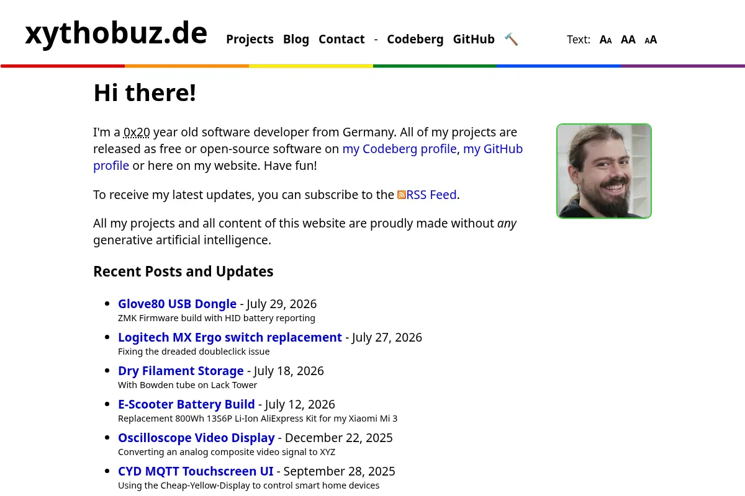745x496 pixels.
Task: Open the CYD MQTT Touchscreen UI post
Action: pos(196,471)
